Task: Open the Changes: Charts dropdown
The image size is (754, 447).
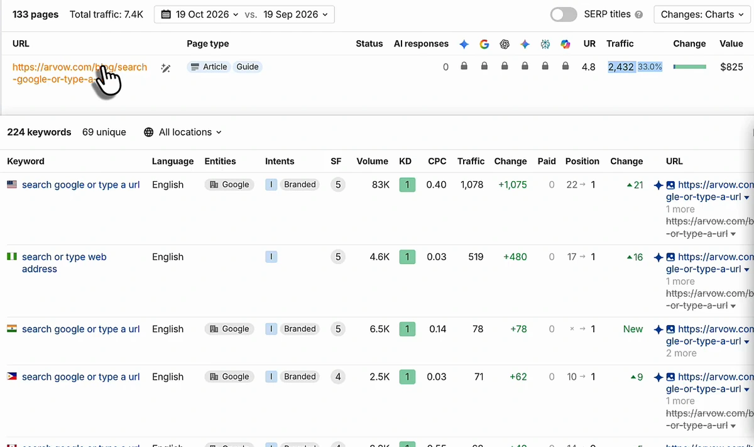Action: pyautogui.click(x=703, y=14)
